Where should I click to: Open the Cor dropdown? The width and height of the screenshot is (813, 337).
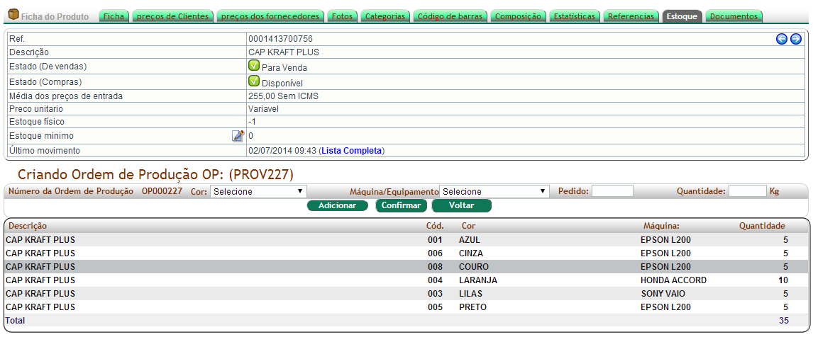coord(258,191)
